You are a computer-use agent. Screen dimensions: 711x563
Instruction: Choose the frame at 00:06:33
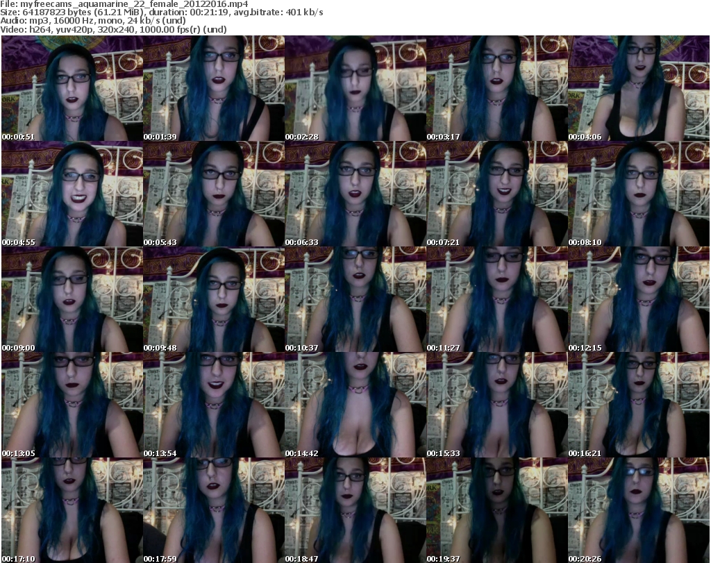tap(355, 194)
